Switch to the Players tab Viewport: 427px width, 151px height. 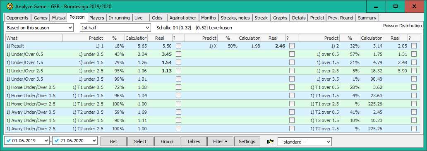coord(97,18)
